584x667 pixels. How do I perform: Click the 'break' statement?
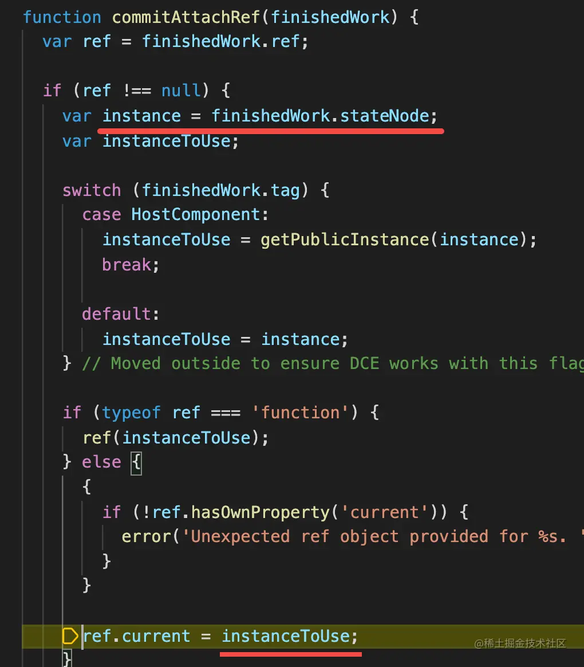point(127,265)
